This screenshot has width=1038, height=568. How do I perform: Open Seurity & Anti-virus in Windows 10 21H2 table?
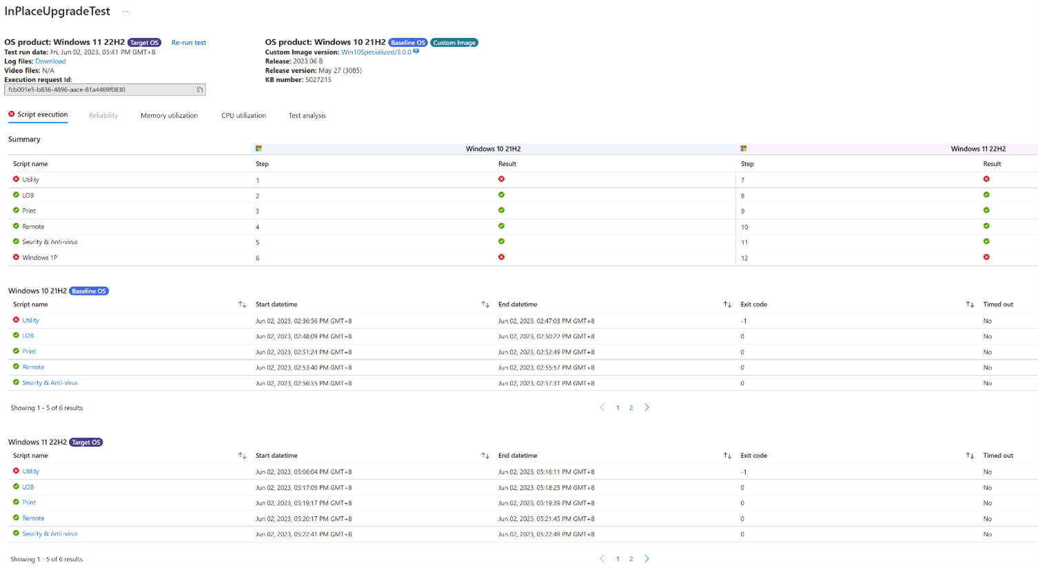pyautogui.click(x=50, y=383)
